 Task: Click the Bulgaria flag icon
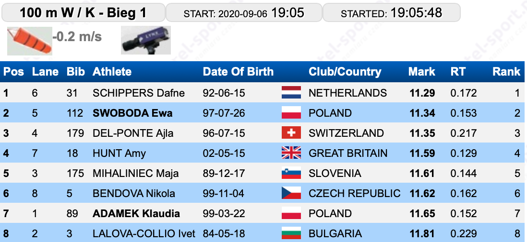pos(291,233)
